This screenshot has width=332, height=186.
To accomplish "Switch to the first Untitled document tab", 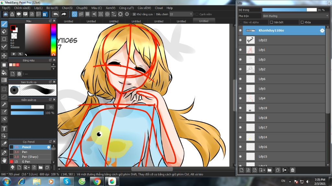I will click(68, 21).
